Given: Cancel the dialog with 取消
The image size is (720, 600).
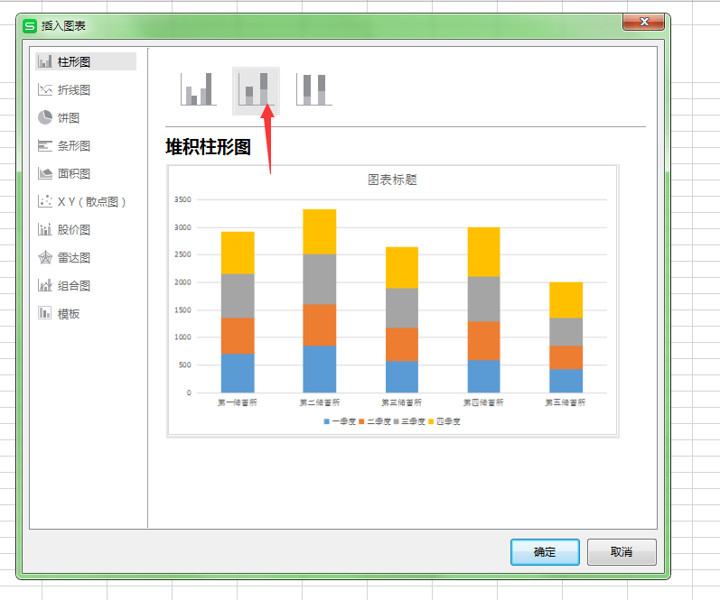Looking at the screenshot, I should [622, 552].
